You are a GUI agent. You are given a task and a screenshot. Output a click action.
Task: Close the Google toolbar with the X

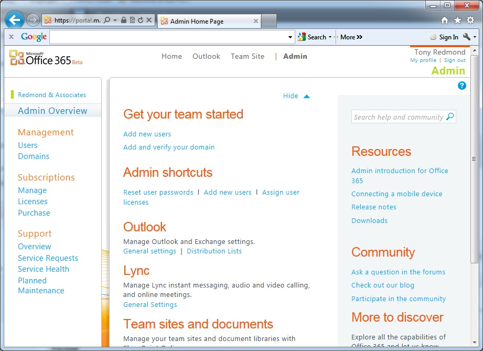(x=11, y=37)
